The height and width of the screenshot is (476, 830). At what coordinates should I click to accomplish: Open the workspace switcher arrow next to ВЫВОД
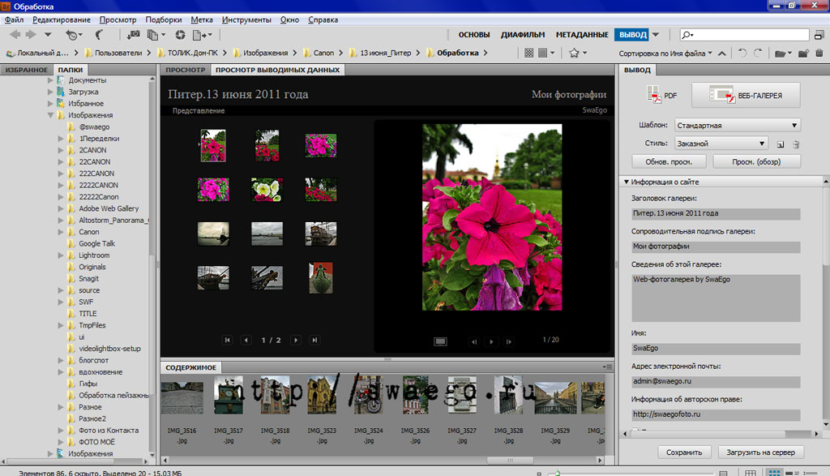click(655, 34)
